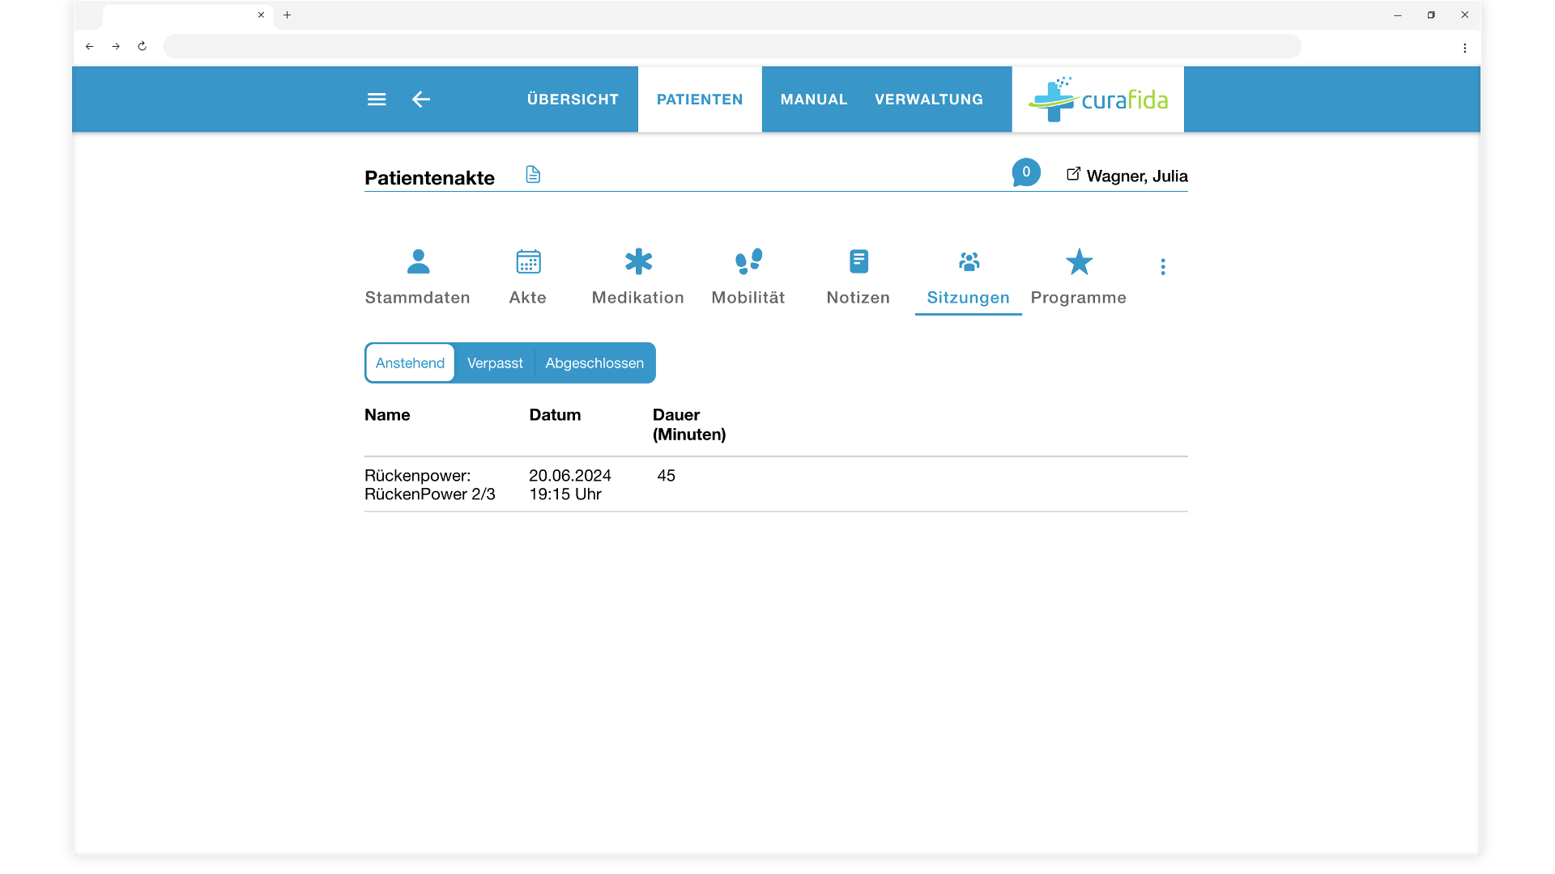This screenshot has width=1555, height=874.
Task: Click the Dauer (Minuten) column header
Action: pyautogui.click(x=689, y=425)
